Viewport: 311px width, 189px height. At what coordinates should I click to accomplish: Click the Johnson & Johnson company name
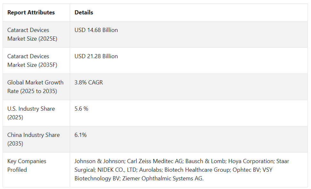pos(100,161)
